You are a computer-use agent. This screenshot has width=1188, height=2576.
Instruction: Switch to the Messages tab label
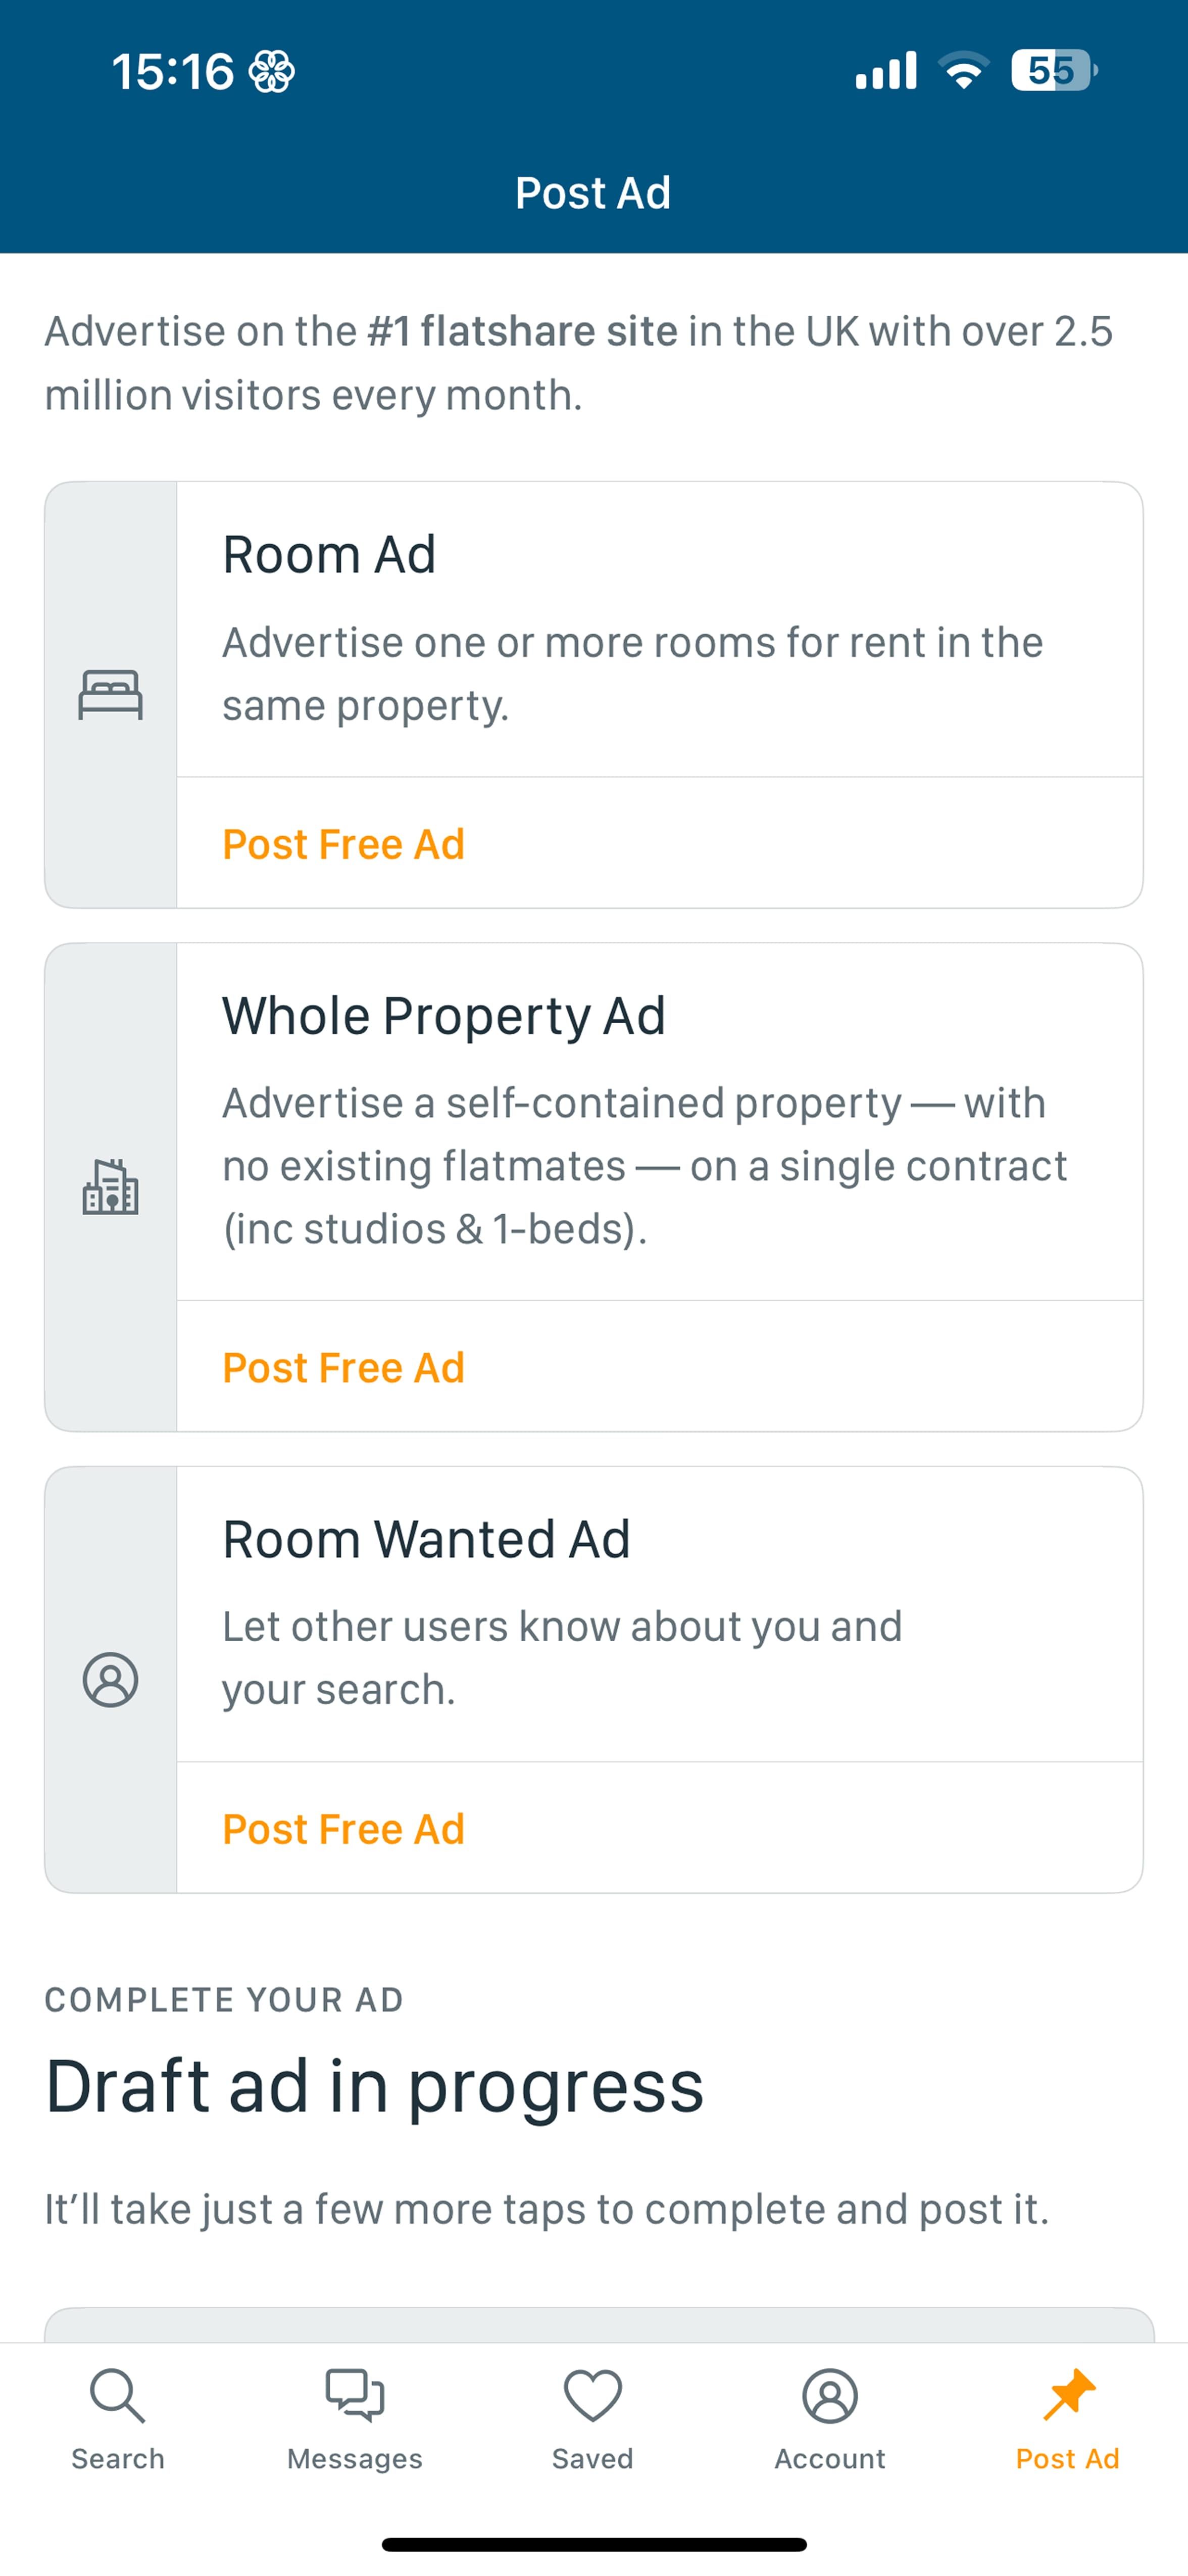(355, 2459)
